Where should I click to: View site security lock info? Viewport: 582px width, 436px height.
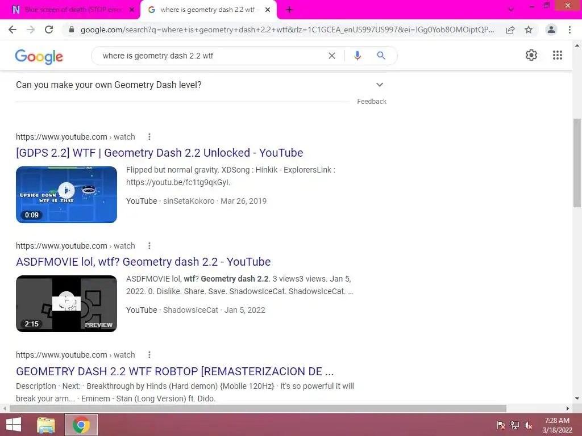tap(72, 30)
